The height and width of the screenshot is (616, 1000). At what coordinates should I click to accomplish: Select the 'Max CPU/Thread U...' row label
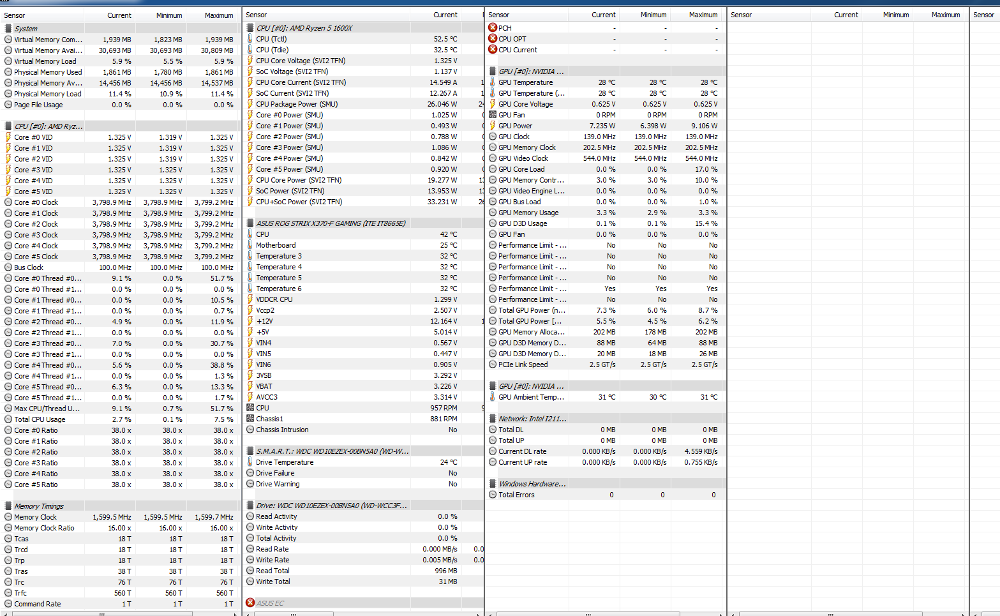click(47, 409)
